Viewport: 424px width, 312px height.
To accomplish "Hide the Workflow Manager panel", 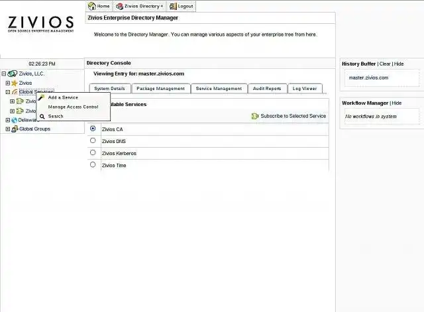I will [x=397, y=103].
